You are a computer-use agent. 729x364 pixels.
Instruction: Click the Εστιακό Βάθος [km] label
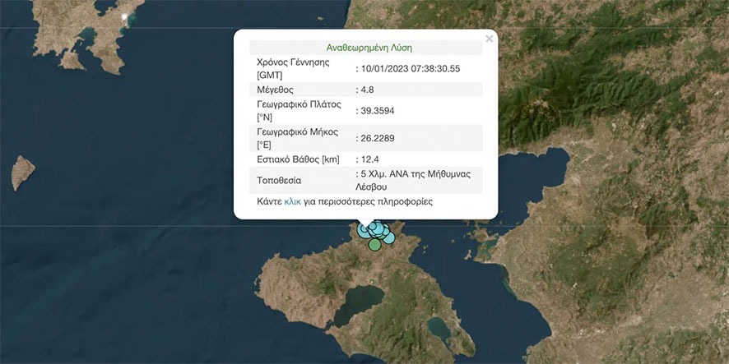coord(298,159)
